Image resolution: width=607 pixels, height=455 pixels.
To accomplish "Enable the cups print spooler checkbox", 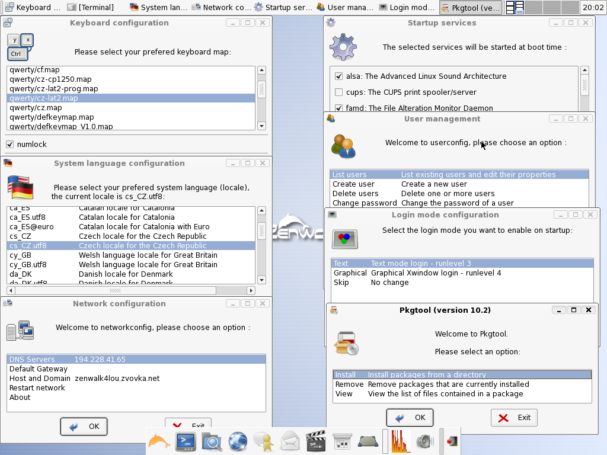I will pos(339,92).
